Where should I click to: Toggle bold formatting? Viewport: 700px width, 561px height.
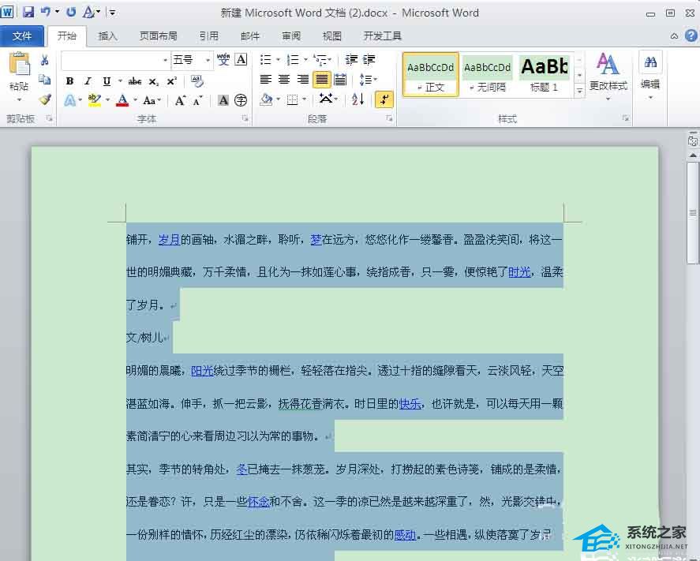[x=69, y=81]
